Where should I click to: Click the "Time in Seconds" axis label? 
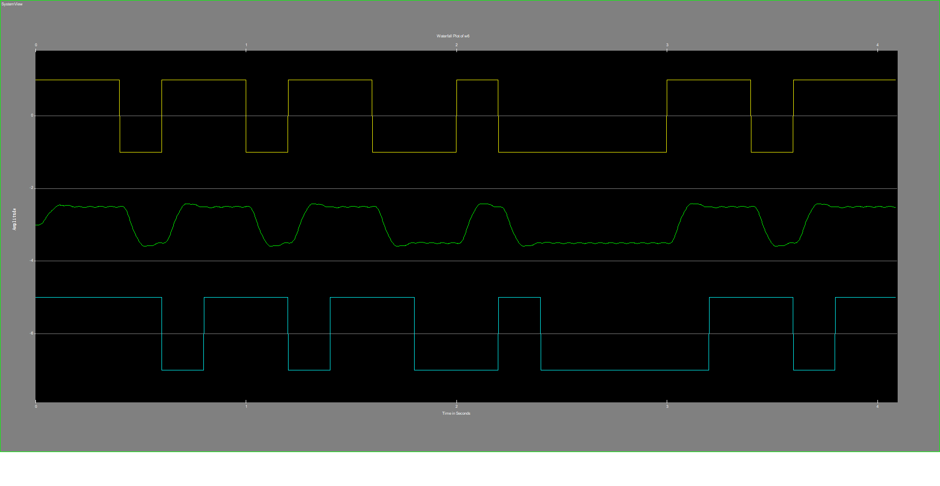pyautogui.click(x=456, y=413)
